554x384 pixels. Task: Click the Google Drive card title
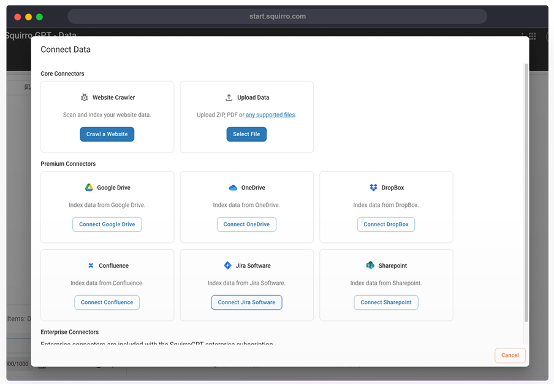pyautogui.click(x=114, y=188)
